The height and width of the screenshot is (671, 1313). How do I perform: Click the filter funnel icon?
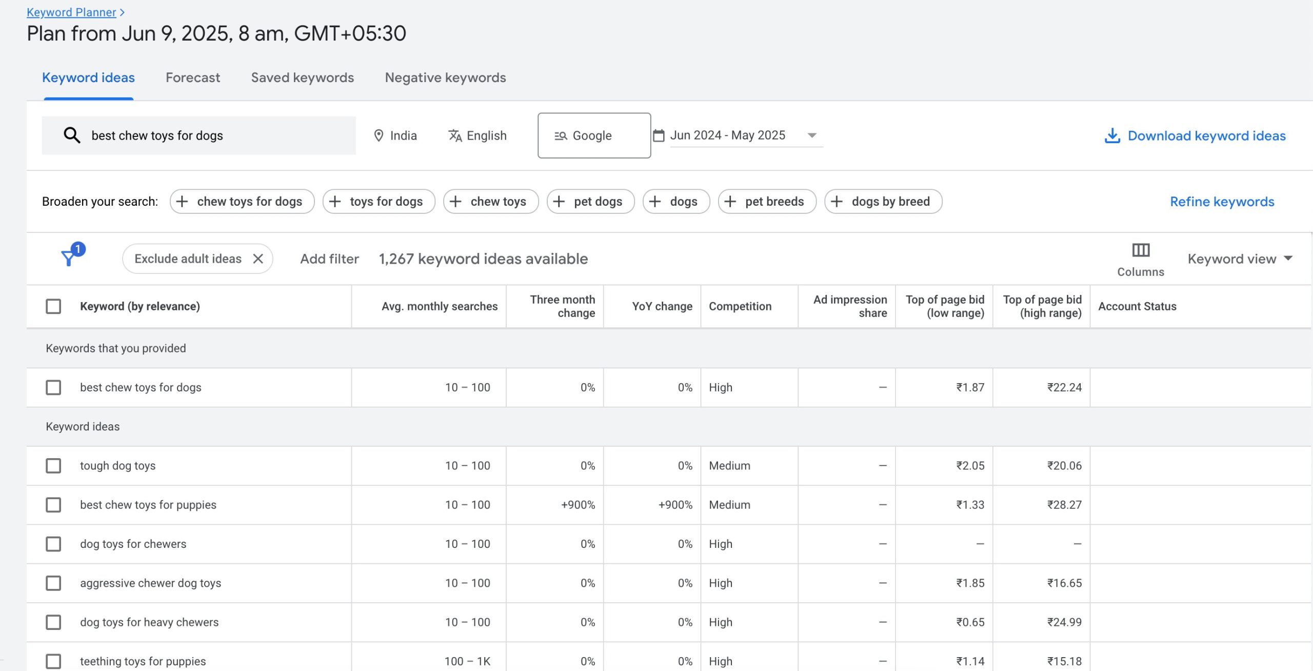pyautogui.click(x=69, y=258)
